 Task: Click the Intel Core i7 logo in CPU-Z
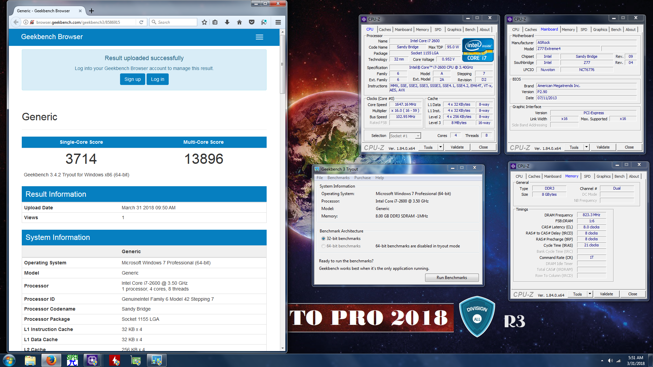coord(478,50)
